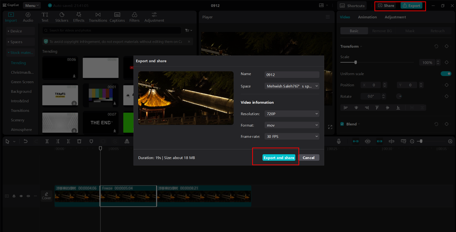
Task: Open the Adjustment tab in top toolbar
Action: pyautogui.click(x=154, y=17)
